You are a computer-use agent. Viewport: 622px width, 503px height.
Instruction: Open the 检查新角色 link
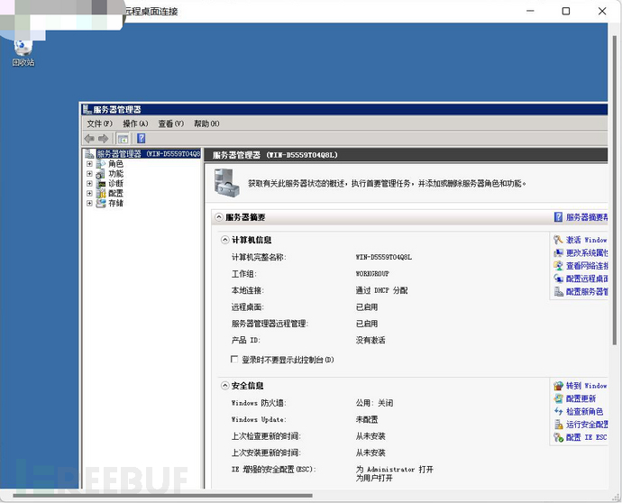tap(584, 412)
